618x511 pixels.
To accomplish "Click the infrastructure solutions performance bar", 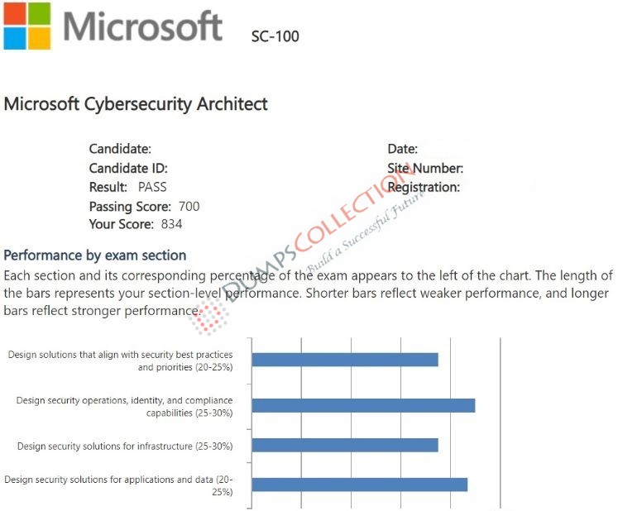I will [x=345, y=445].
